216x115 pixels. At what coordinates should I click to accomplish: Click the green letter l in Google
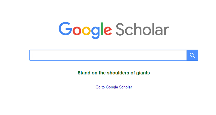pos(102,29)
